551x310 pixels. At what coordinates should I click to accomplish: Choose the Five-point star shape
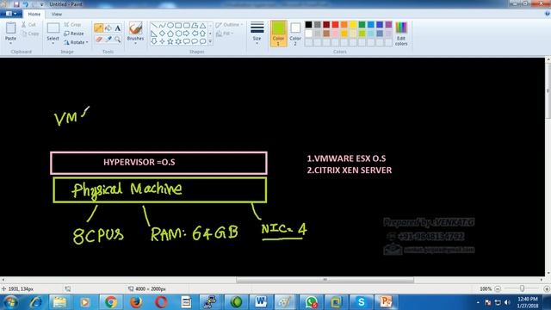click(x=170, y=41)
